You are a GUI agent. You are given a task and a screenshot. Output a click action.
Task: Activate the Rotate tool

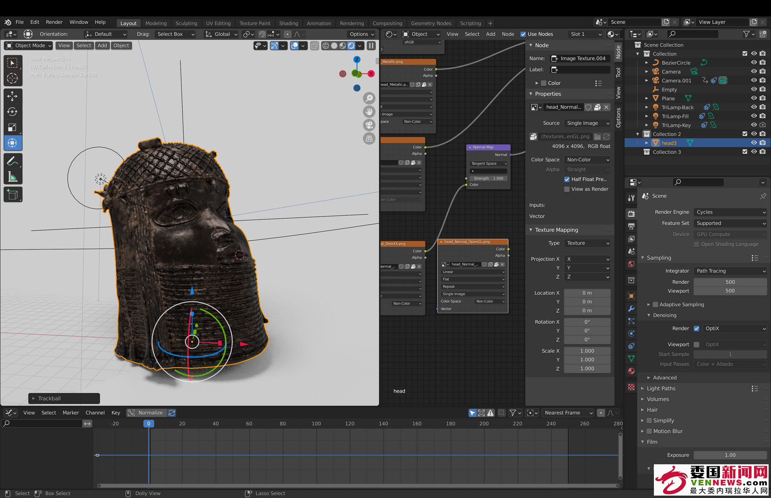(13, 112)
